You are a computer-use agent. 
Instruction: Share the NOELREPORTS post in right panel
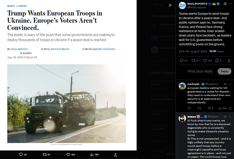tap(229, 60)
